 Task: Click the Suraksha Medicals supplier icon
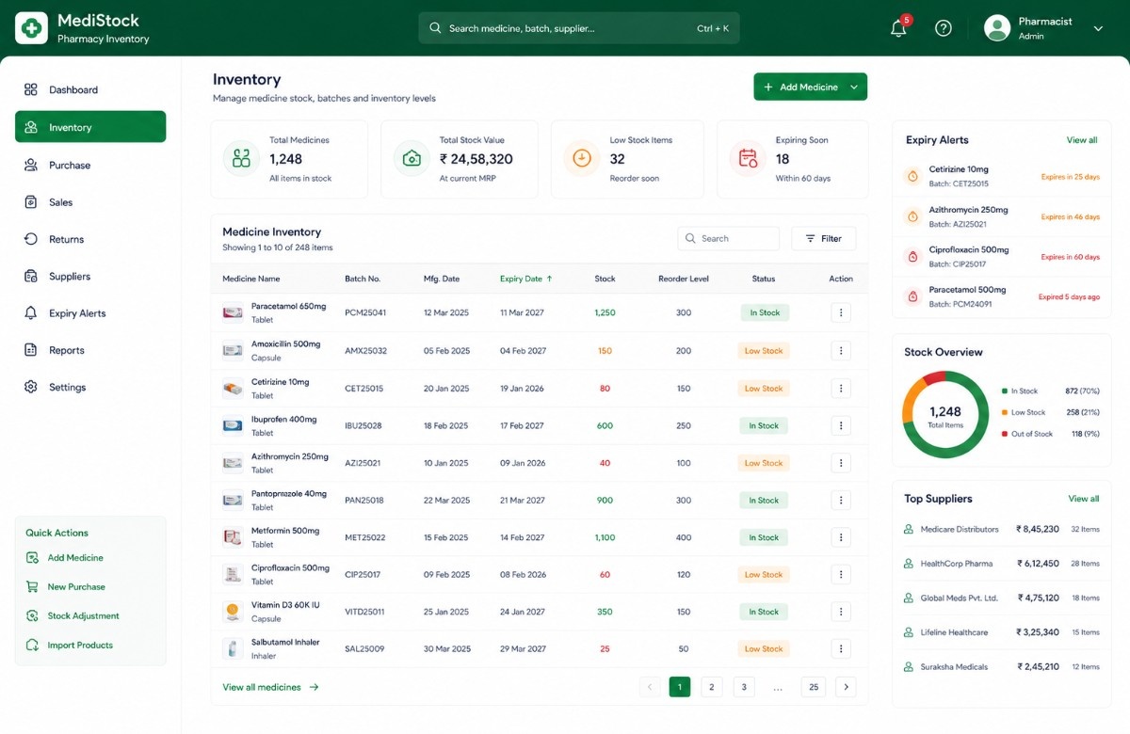(909, 667)
